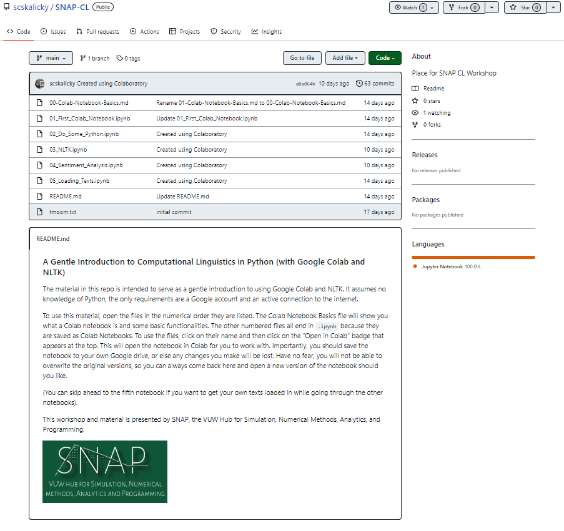Click the Releases heading link

pos(425,155)
